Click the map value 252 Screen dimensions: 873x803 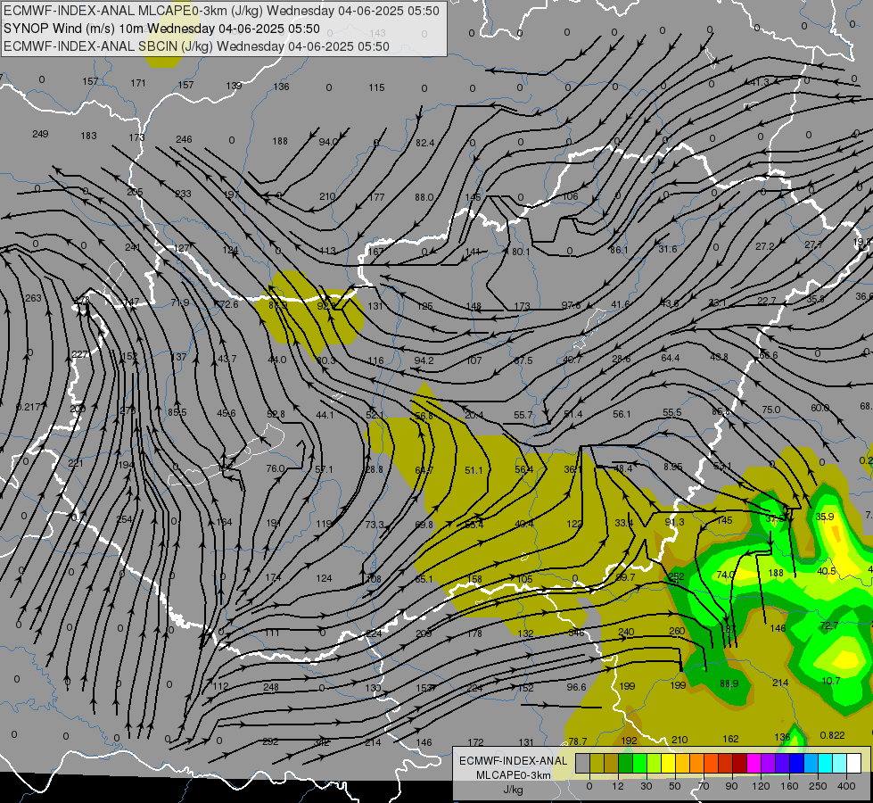coord(676,576)
